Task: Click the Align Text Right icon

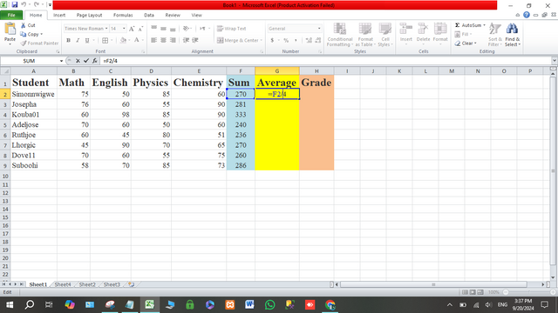Action: coord(173,41)
